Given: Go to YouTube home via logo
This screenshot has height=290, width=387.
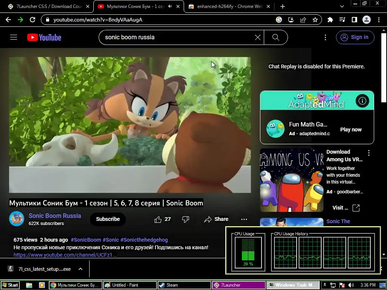Looking at the screenshot, I should tap(44, 37).
